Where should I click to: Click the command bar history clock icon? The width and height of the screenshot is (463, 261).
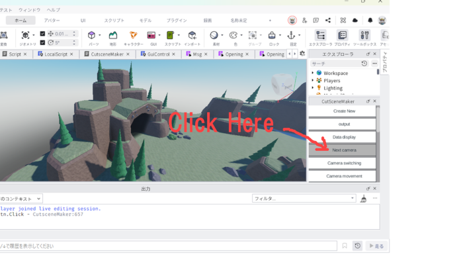358,246
